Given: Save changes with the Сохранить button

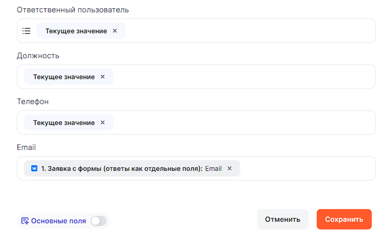Looking at the screenshot, I should [344, 219].
